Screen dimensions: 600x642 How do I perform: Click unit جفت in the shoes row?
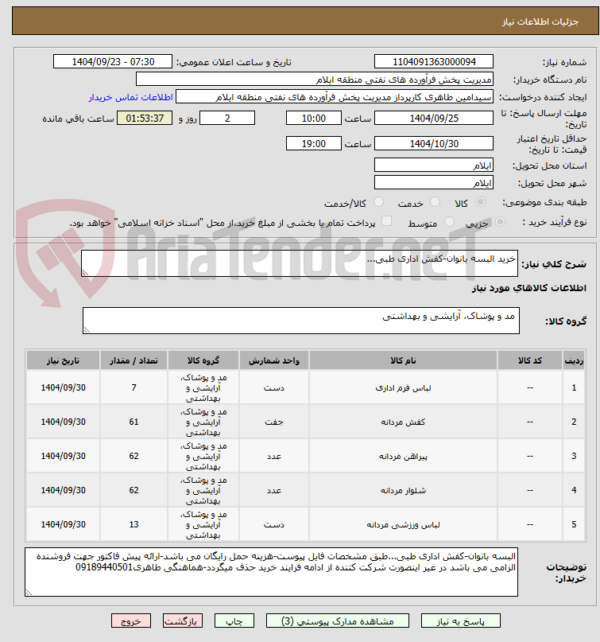pos(274,422)
